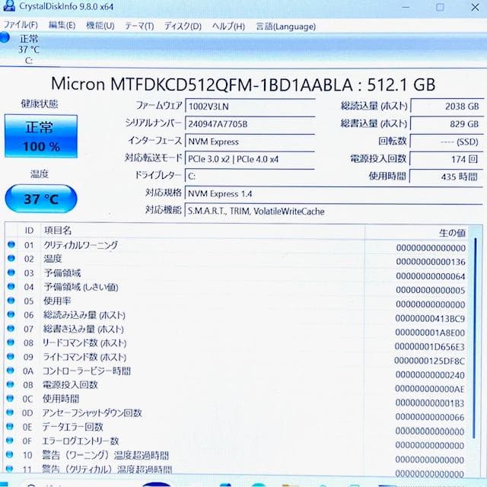Click the CrystalDiskInfo app icon in title bar
Image resolution: width=487 pixels, height=487 pixels.
(8, 5)
